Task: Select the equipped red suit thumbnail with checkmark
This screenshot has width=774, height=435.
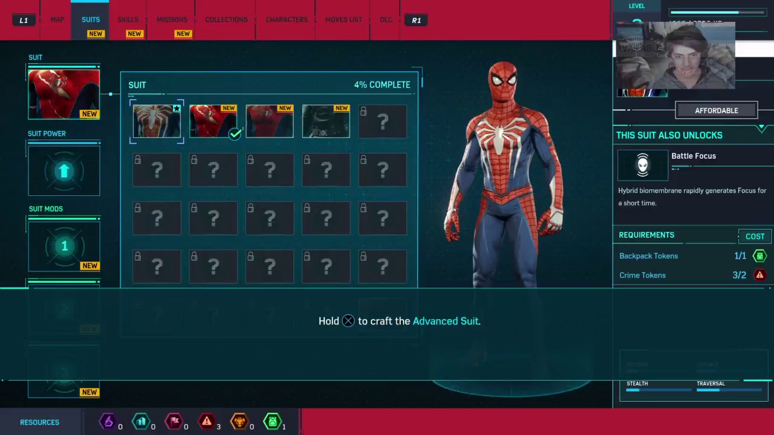Action: point(213,121)
